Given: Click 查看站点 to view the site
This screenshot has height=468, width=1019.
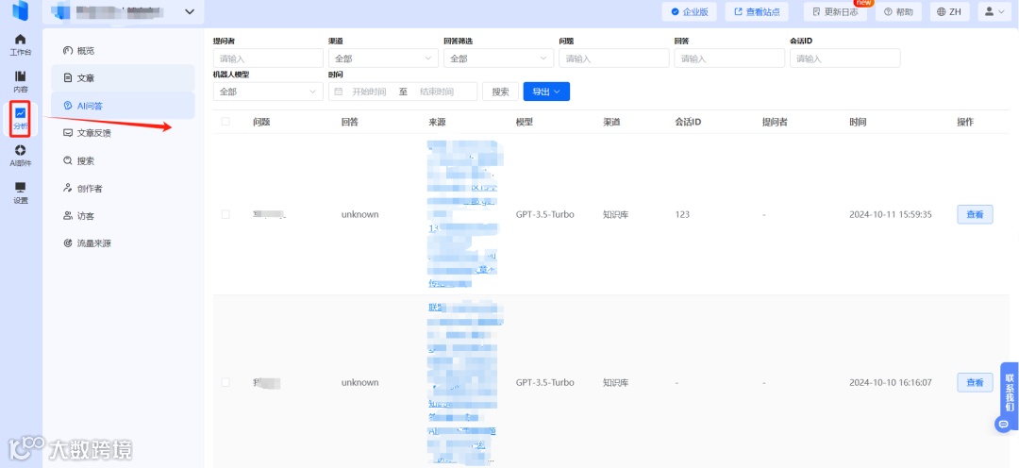Looking at the screenshot, I should coord(757,11).
